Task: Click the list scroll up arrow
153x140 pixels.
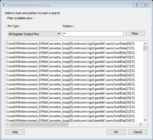Action: 145,44
